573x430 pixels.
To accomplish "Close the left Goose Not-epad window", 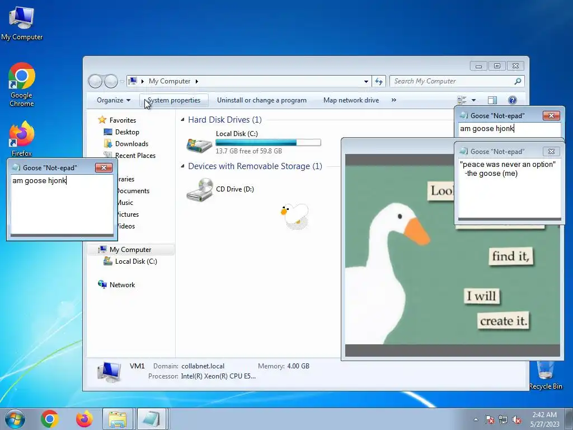I will pyautogui.click(x=104, y=167).
